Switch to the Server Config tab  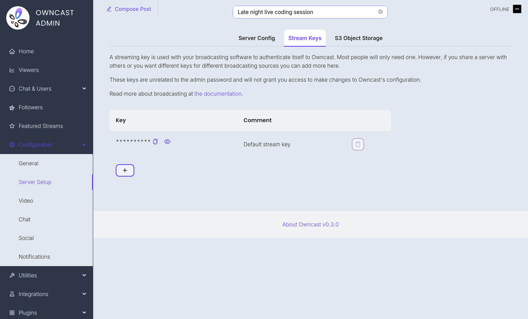(x=257, y=38)
